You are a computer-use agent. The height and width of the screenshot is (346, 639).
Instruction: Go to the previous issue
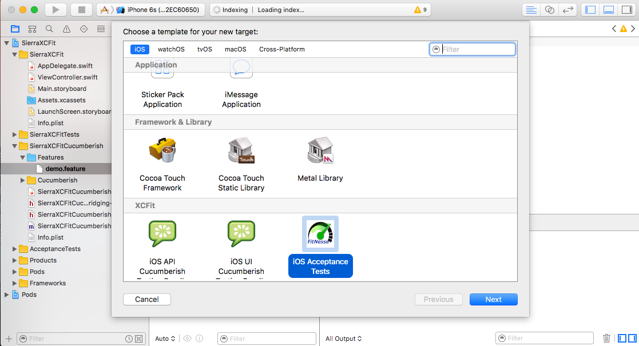(x=614, y=29)
